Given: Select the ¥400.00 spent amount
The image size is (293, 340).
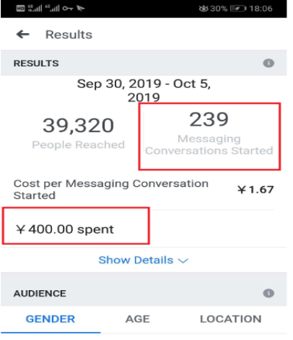Looking at the screenshot, I should 64,229.
